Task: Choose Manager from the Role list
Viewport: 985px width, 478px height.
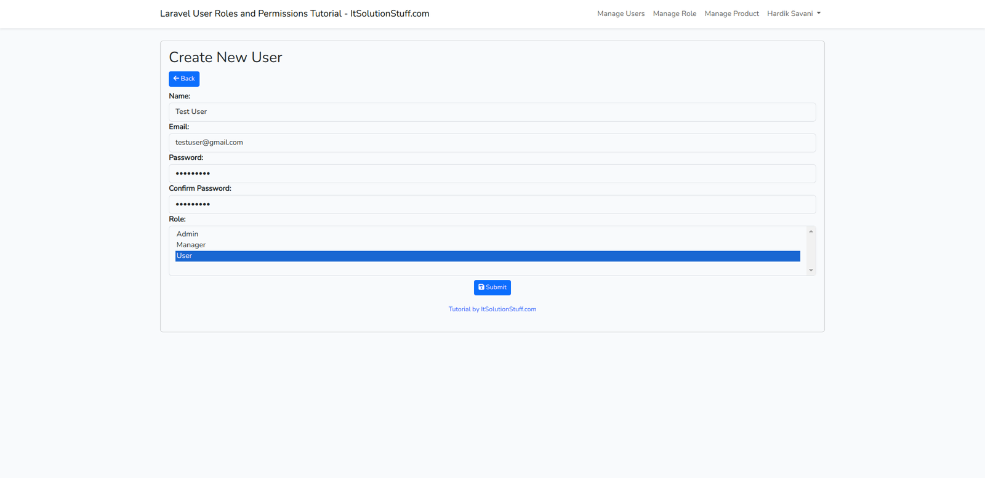Action: tap(191, 245)
